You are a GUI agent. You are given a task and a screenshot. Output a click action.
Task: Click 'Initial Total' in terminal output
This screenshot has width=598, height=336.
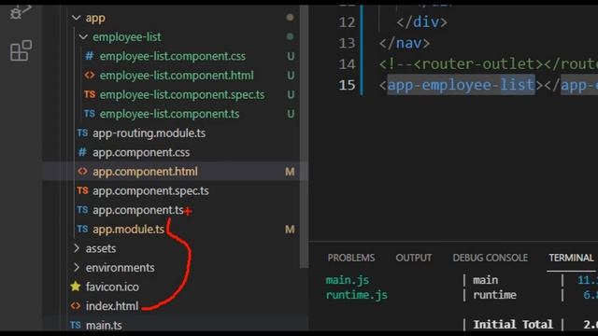tap(513, 324)
